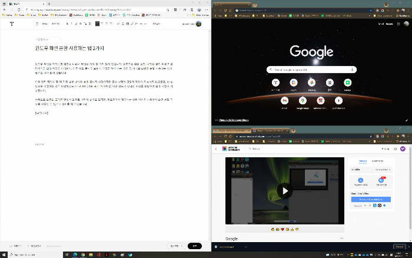Viewport: 412px width, 258px height.
Task: Click the Trello share icon under the shareable link
Action: point(375,206)
